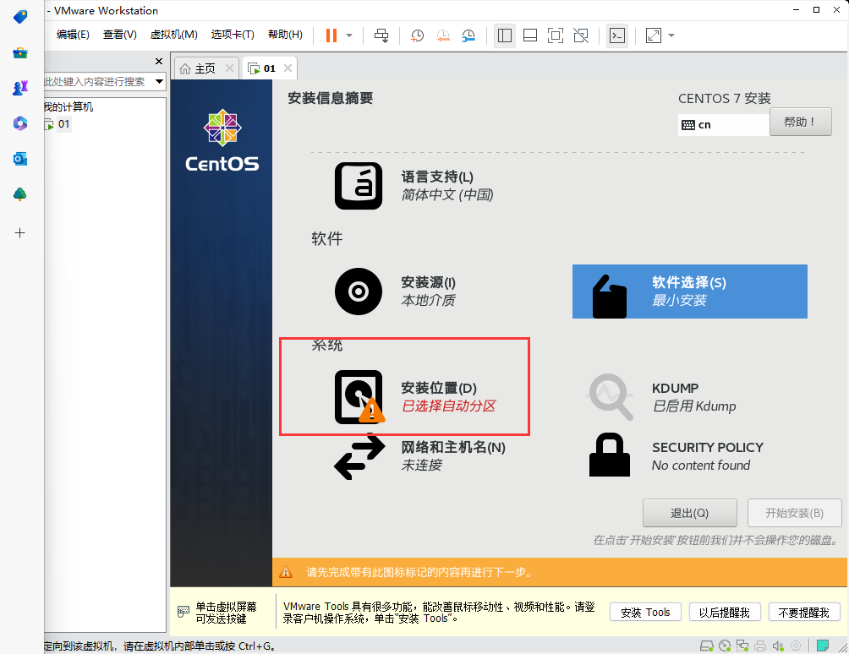Viewport: 849px width, 654px height.
Task: Click the 开始安装(B) button
Action: click(794, 513)
